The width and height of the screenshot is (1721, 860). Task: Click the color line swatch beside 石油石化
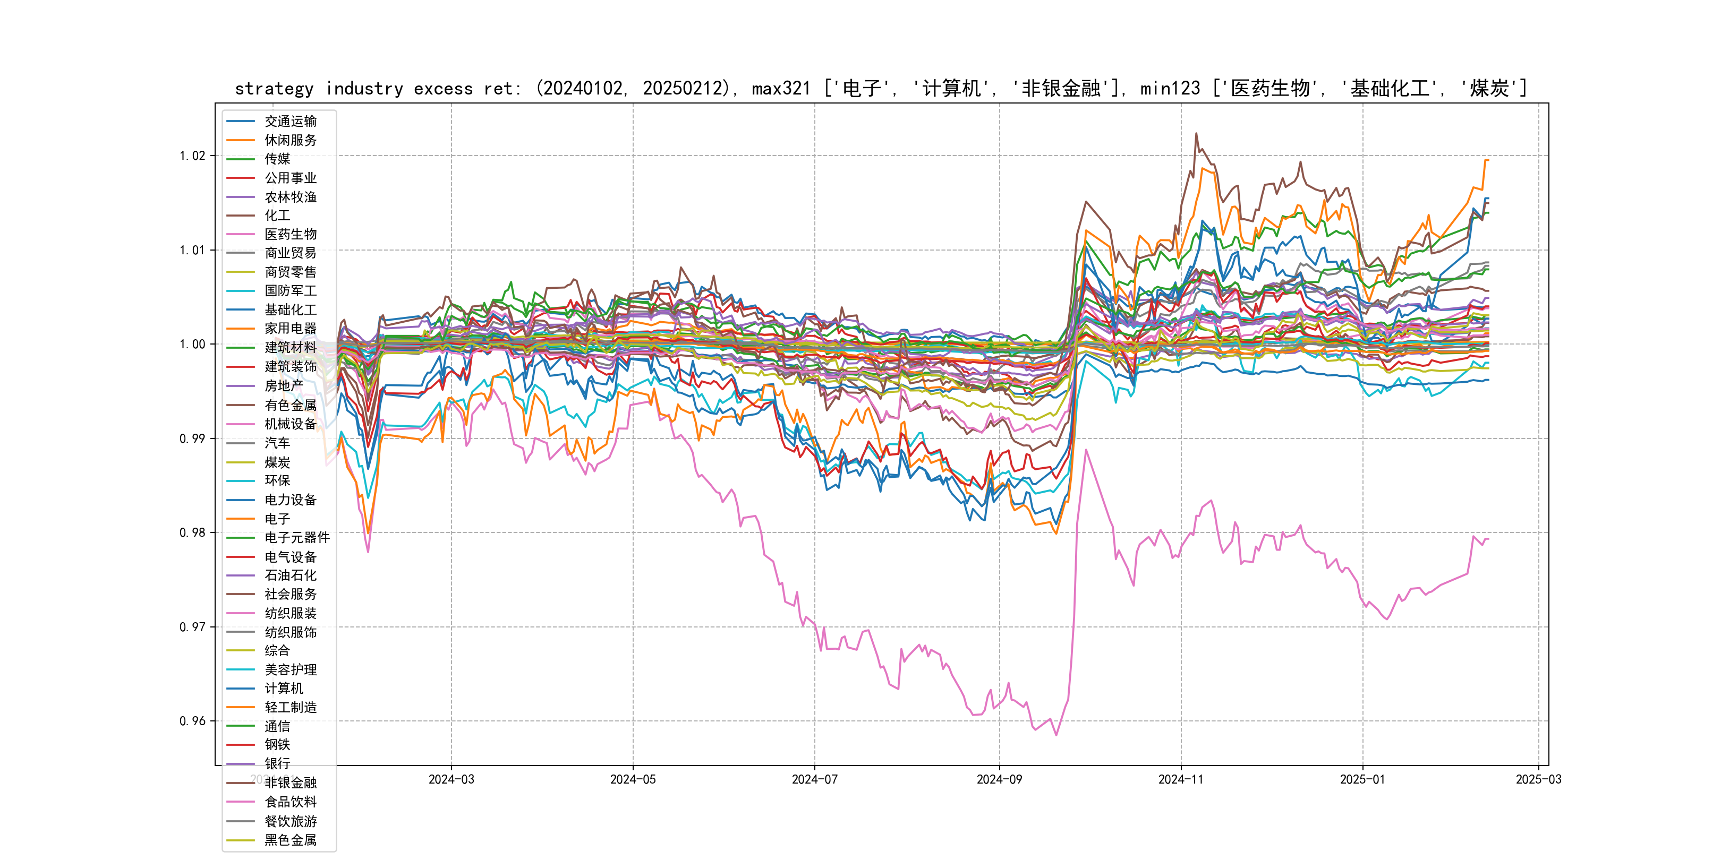[x=241, y=575]
